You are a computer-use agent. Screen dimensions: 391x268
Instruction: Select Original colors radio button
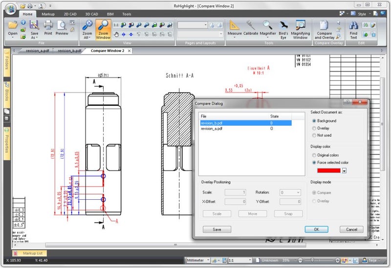(x=314, y=155)
